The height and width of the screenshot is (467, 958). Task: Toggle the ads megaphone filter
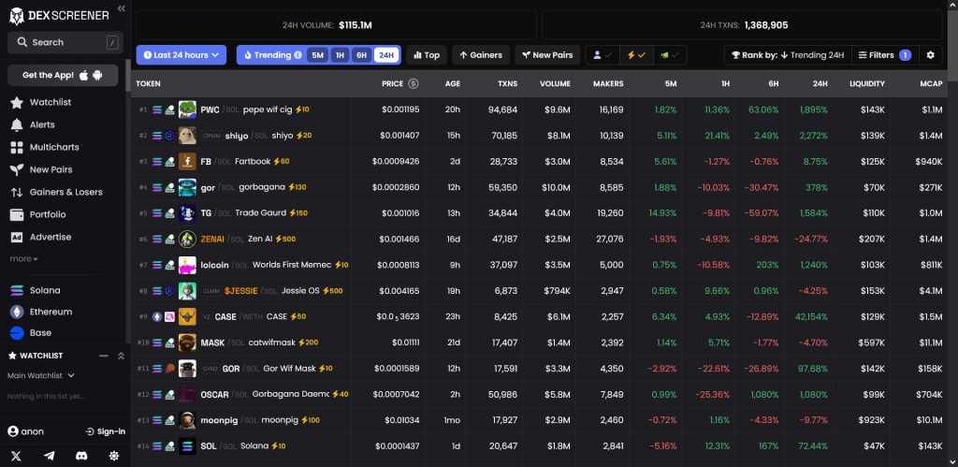coord(670,55)
